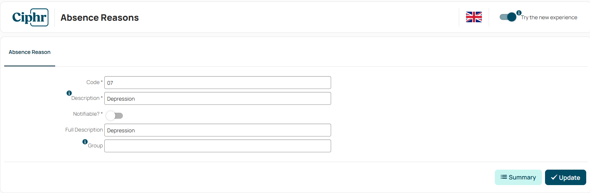590x193 pixels.
Task: Click into the Full Description field
Action: coord(217,130)
